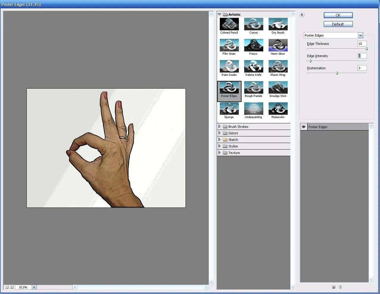Expand the Stylize filter folder

tap(219, 146)
